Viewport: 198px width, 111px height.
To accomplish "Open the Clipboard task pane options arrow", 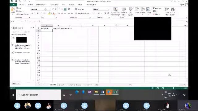I will (31, 27).
